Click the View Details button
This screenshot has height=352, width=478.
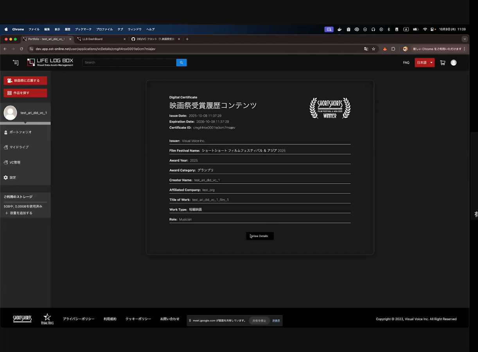pos(260,236)
